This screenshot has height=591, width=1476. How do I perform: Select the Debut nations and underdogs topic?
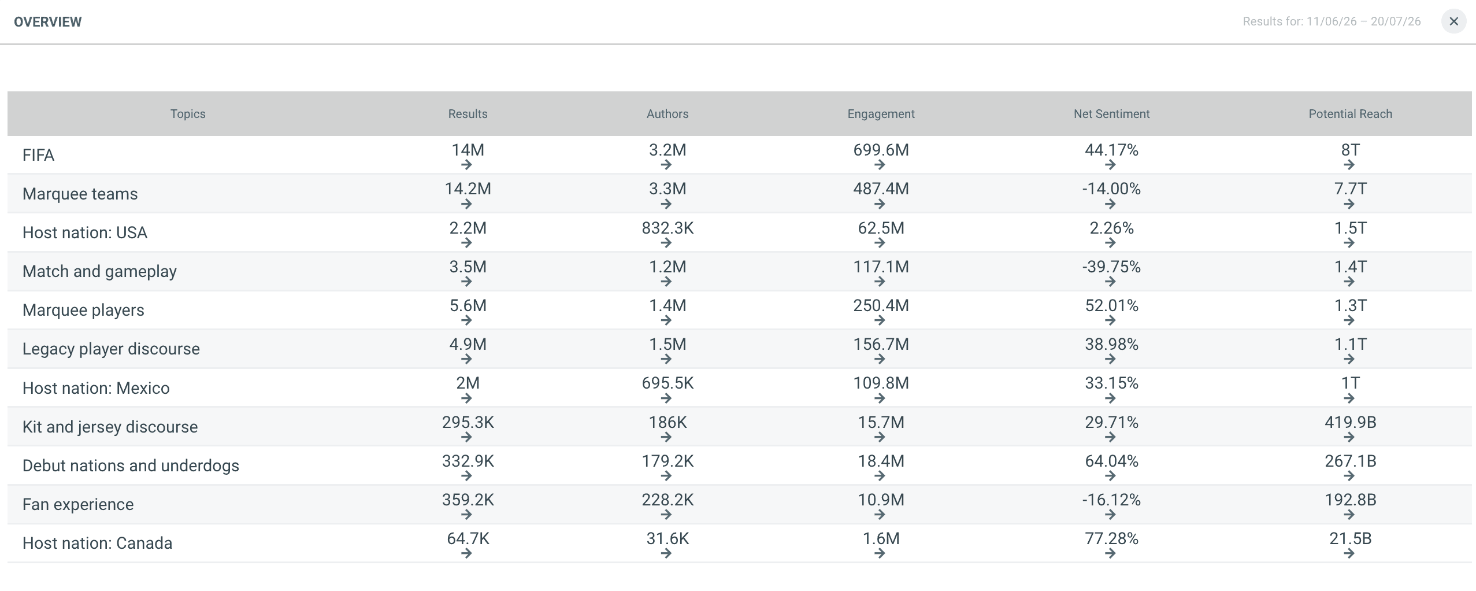[131, 466]
